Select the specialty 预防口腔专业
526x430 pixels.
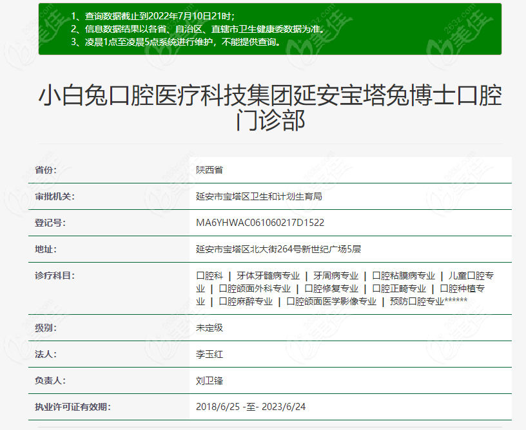417,302
